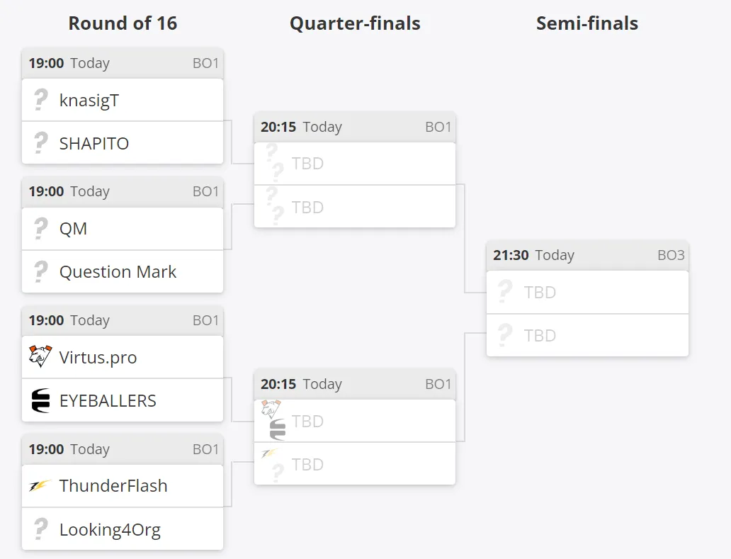Open the 21:30 semi-final BO3 match header
This screenshot has height=559, width=731.
(587, 256)
